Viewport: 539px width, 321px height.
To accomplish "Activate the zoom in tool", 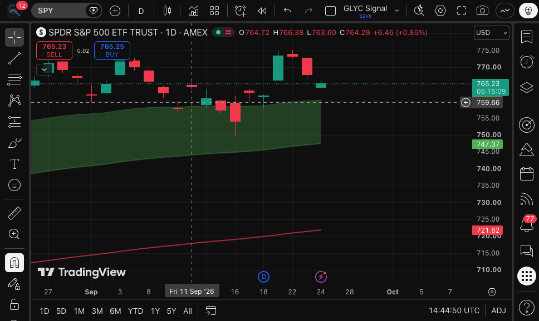I will pyautogui.click(x=14, y=234).
